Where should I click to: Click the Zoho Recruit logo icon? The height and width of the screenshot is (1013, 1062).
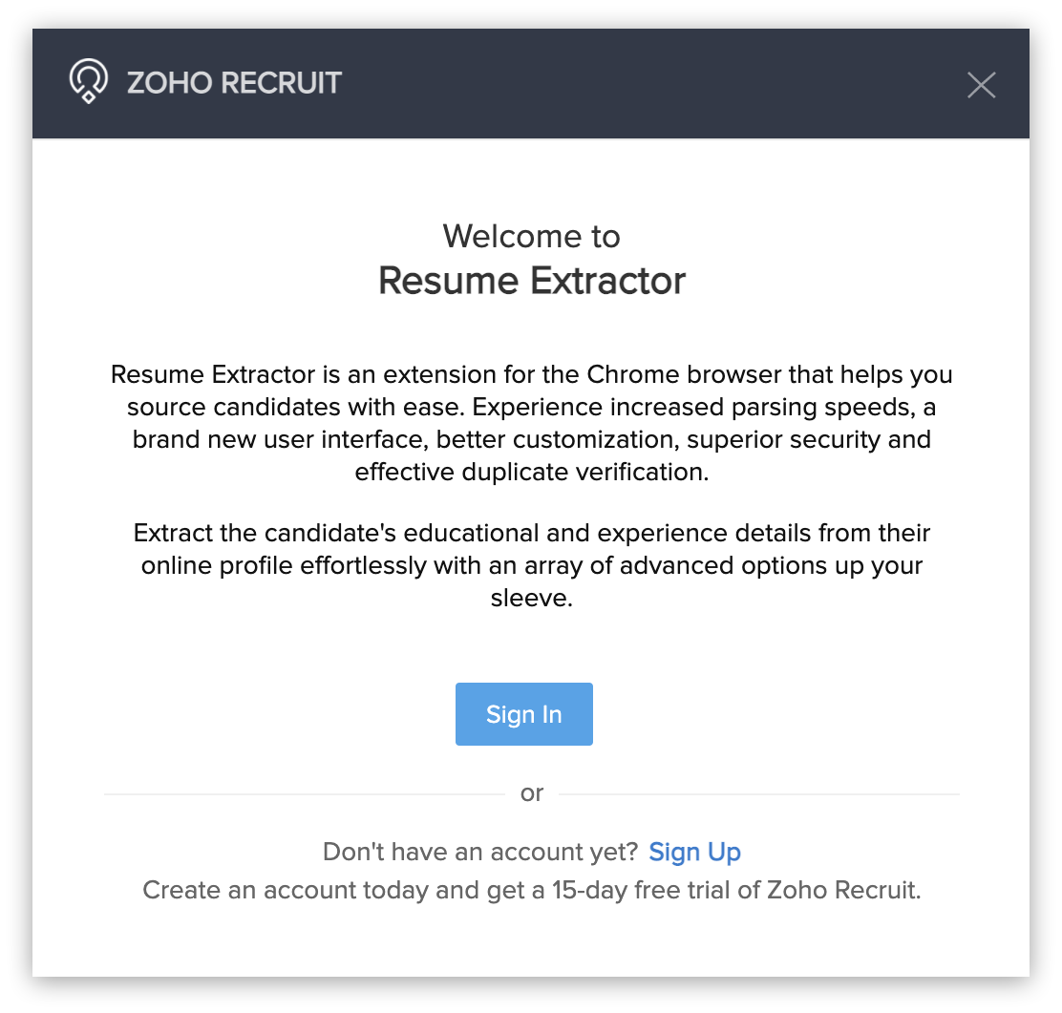point(88,82)
